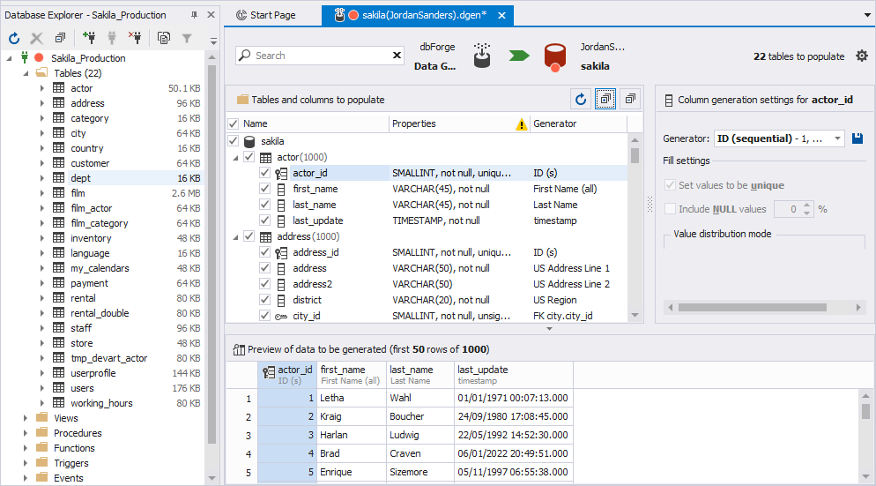This screenshot has width=876, height=486.
Task: Toggle the last_update column checkbox
Action: [264, 221]
